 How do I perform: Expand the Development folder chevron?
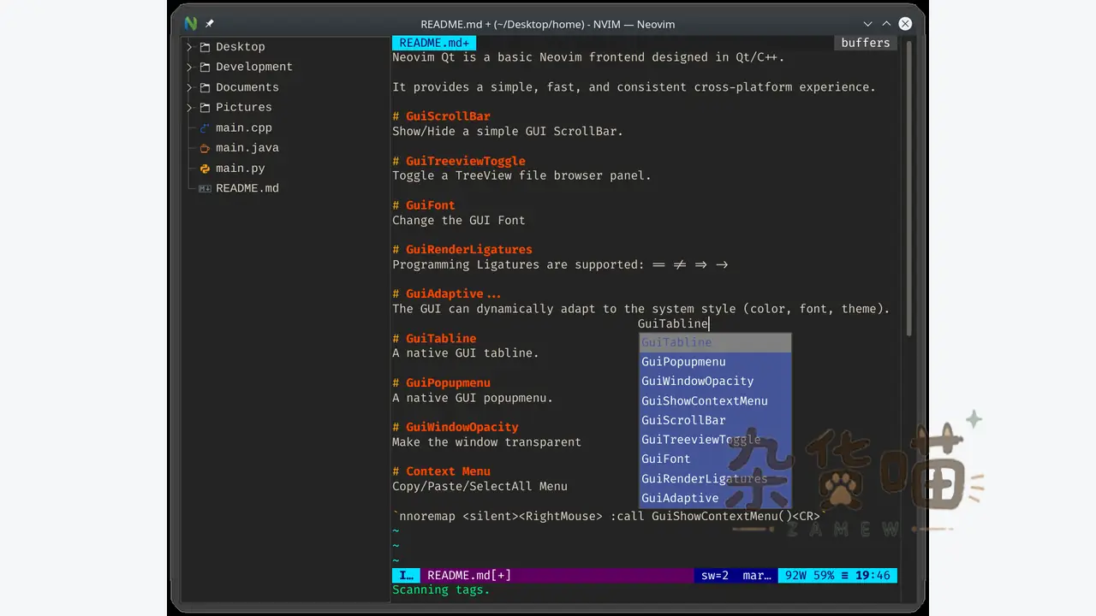pos(189,67)
